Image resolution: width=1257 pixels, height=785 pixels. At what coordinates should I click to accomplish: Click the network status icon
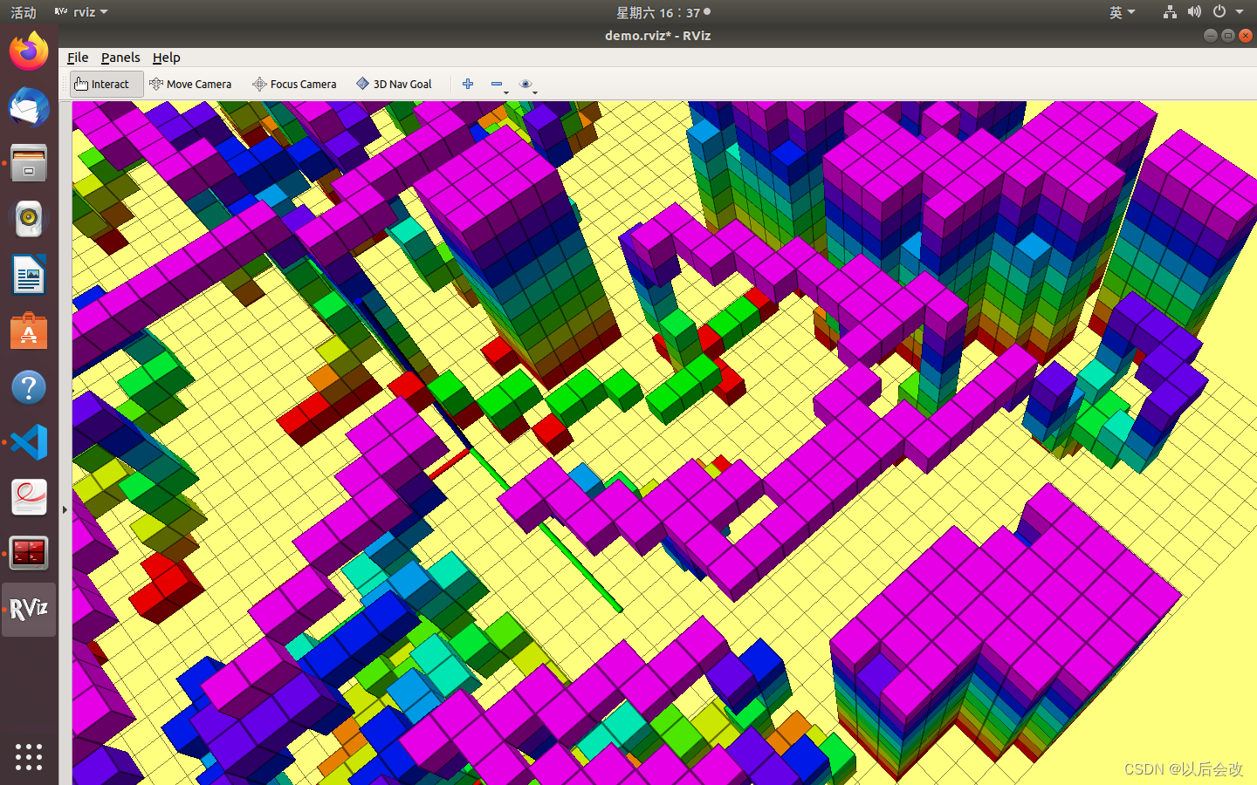pyautogui.click(x=1170, y=12)
